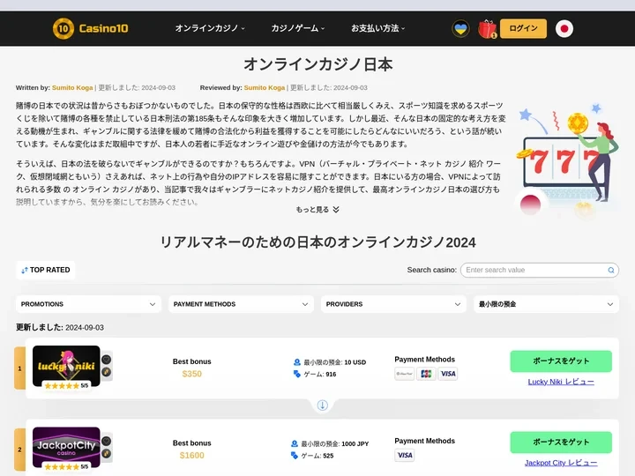Open the オンラインカジノ menu
Screen dimensions: 635x476
click(x=210, y=28)
